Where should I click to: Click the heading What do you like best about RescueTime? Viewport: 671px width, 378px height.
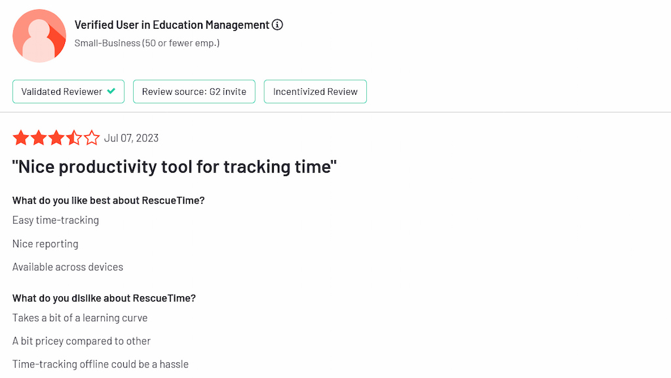point(108,200)
